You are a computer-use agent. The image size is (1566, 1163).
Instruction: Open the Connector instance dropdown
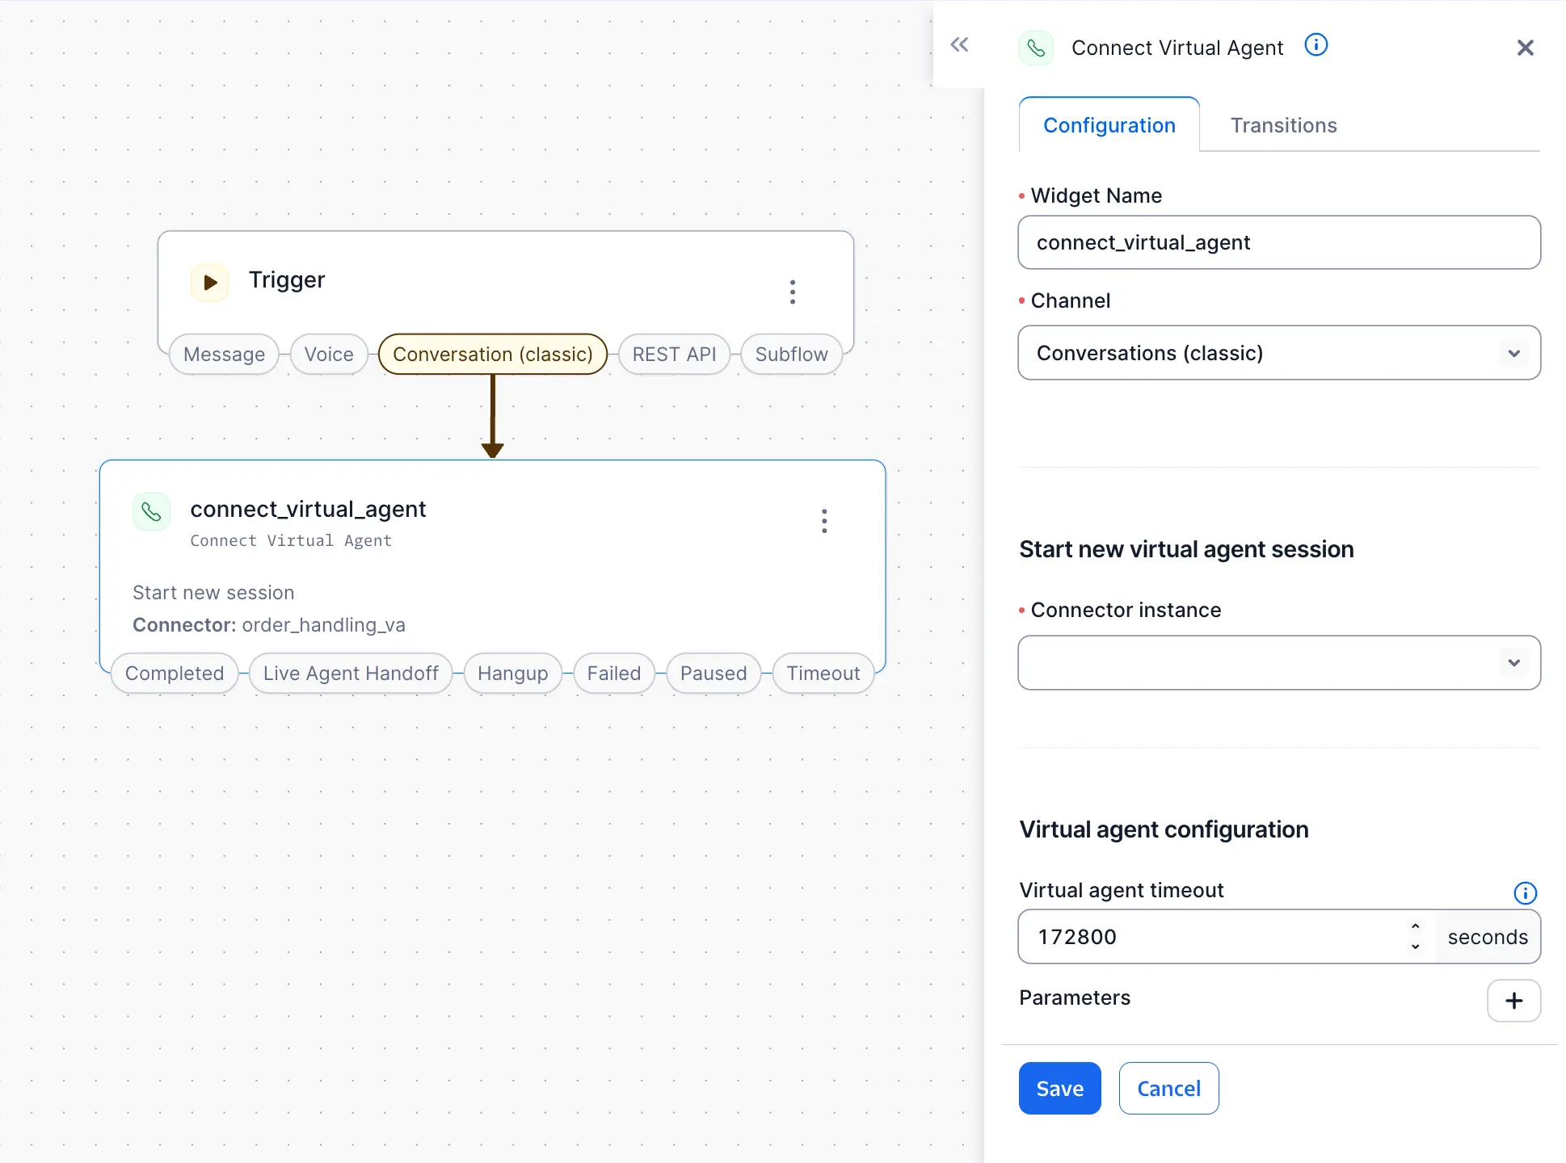(1278, 663)
